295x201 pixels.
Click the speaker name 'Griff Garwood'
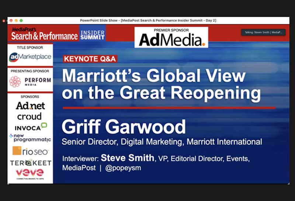[124, 127]
